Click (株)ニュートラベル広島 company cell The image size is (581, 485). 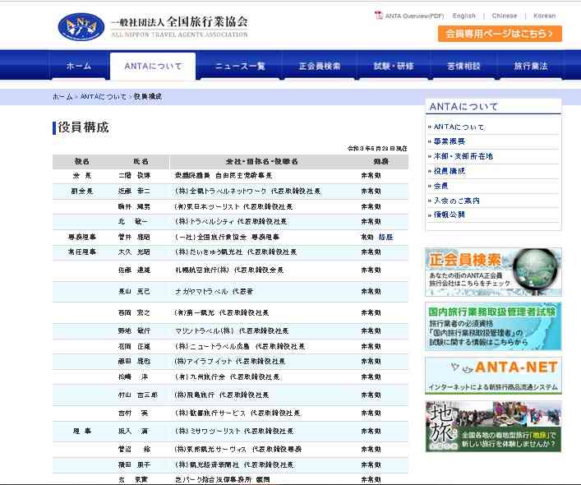click(240, 346)
